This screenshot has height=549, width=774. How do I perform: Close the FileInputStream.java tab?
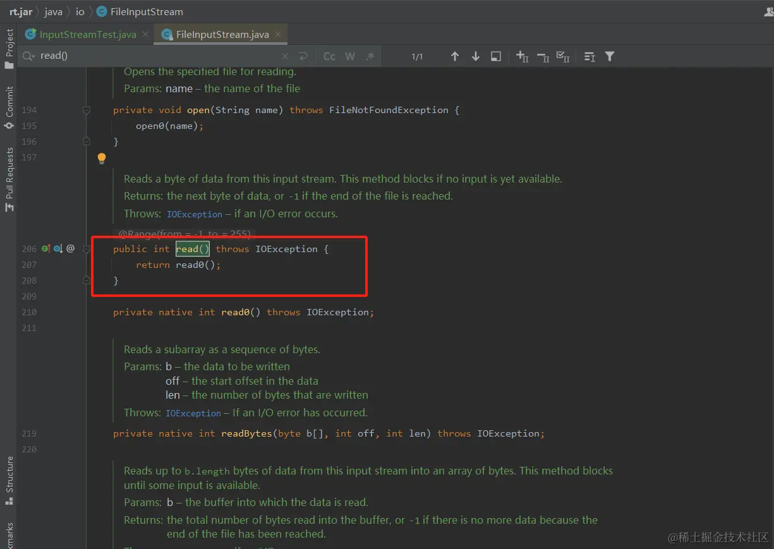278,34
